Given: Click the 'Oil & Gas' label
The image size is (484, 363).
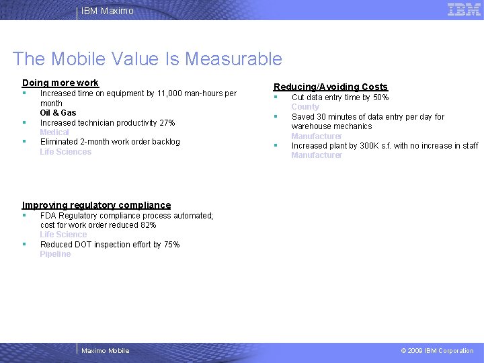Looking at the screenshot, I should [x=58, y=113].
